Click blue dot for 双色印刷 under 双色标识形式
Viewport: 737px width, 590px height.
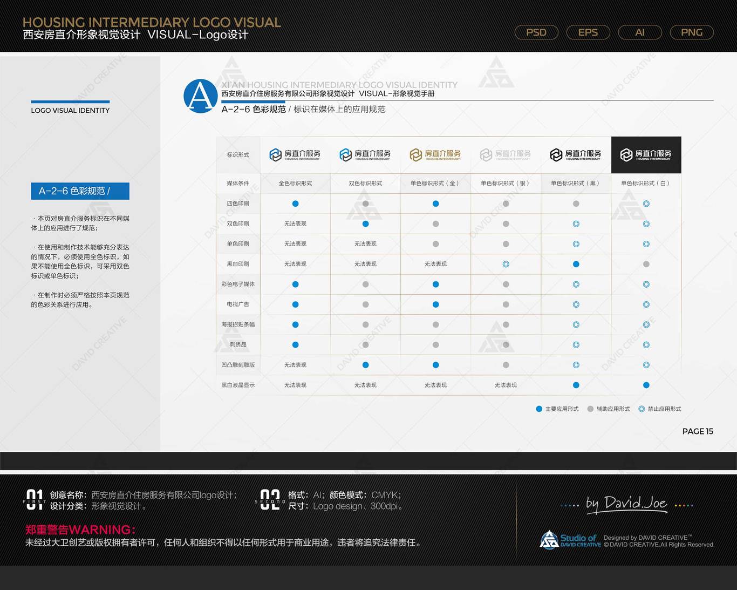click(365, 223)
